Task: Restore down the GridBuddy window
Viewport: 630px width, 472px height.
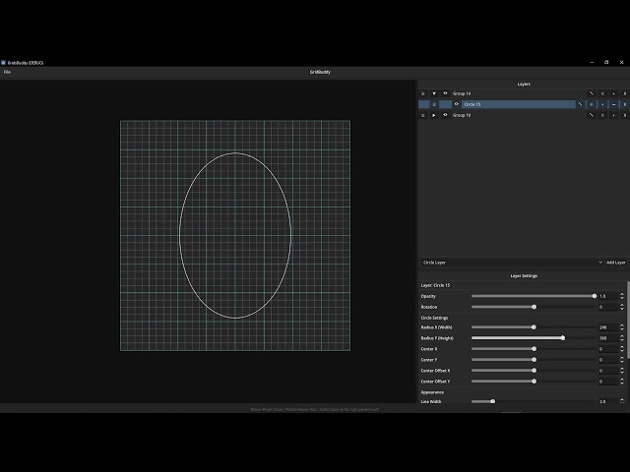Action: point(606,63)
